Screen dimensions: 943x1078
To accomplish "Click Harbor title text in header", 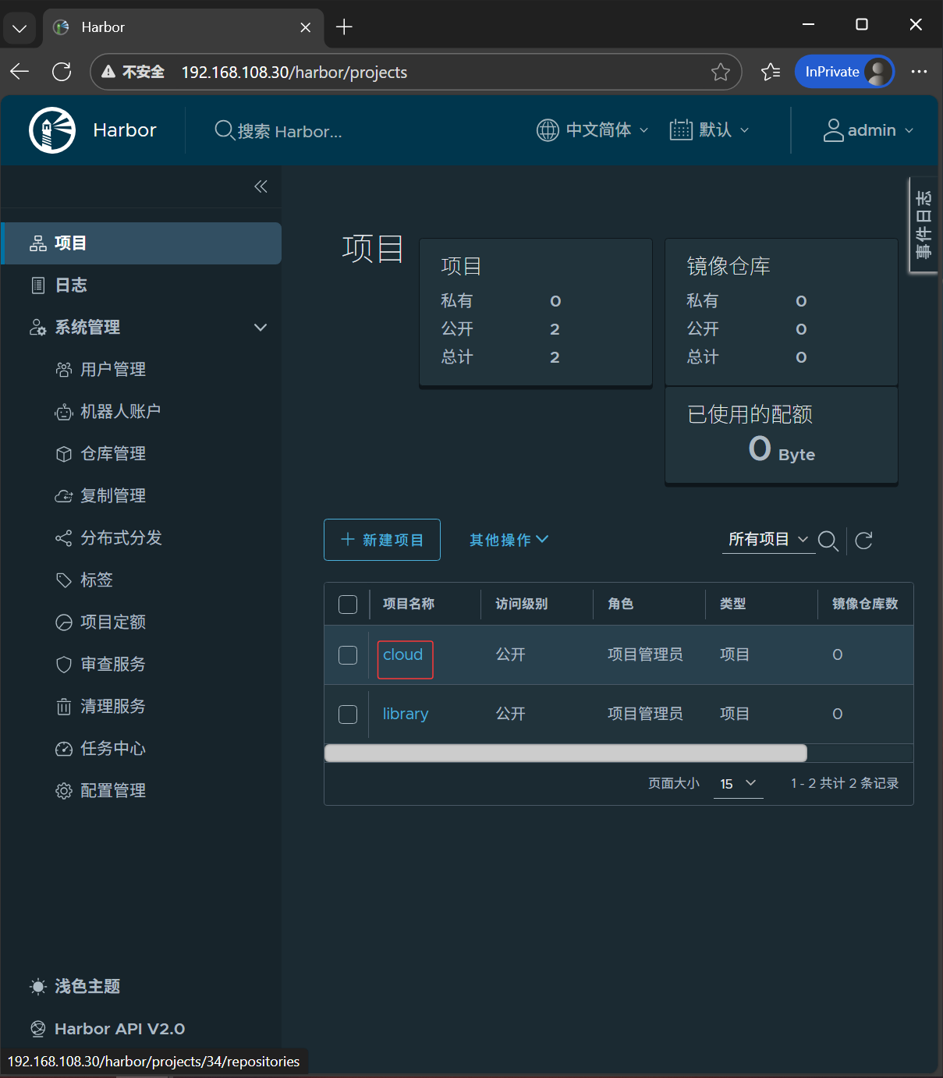I will click(125, 130).
